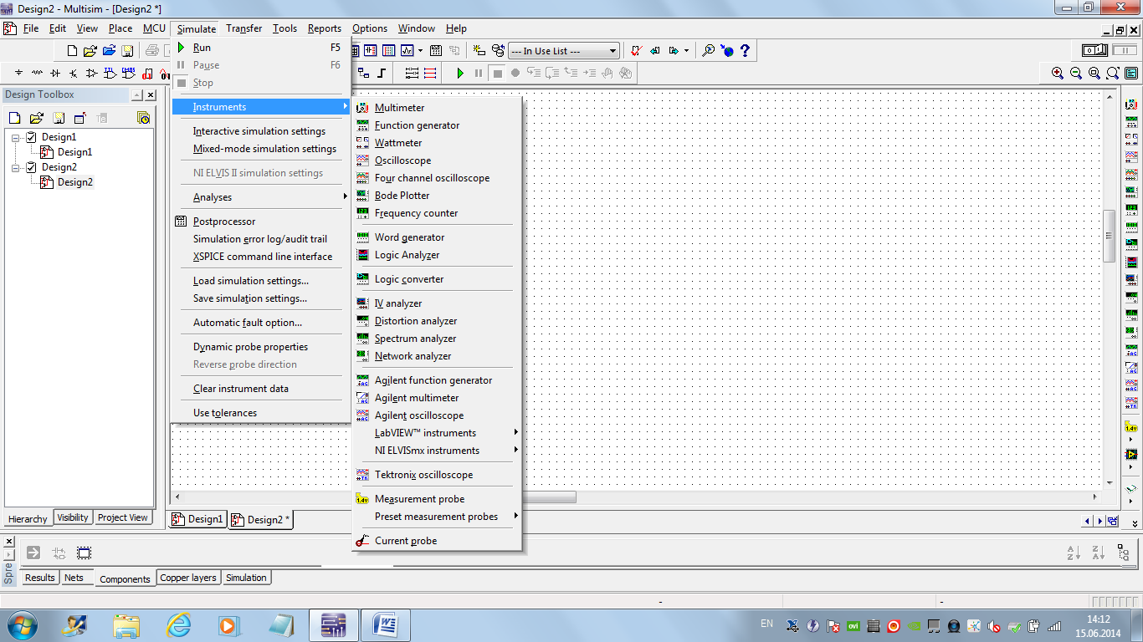Click the new file toolbar icon
Screen dimensions: 1143x642
tap(72, 51)
